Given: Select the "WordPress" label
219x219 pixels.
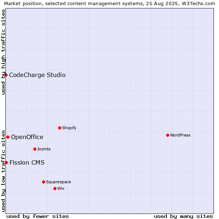Looking at the screenshot, I should pos(180,135).
